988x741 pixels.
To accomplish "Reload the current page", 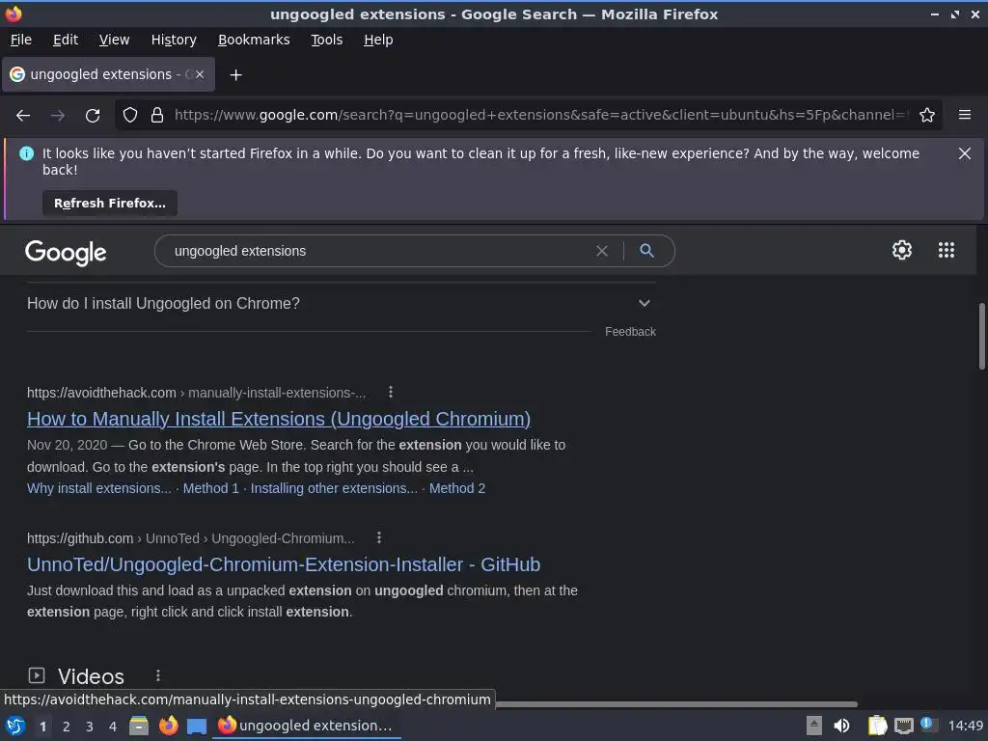I will tap(93, 116).
